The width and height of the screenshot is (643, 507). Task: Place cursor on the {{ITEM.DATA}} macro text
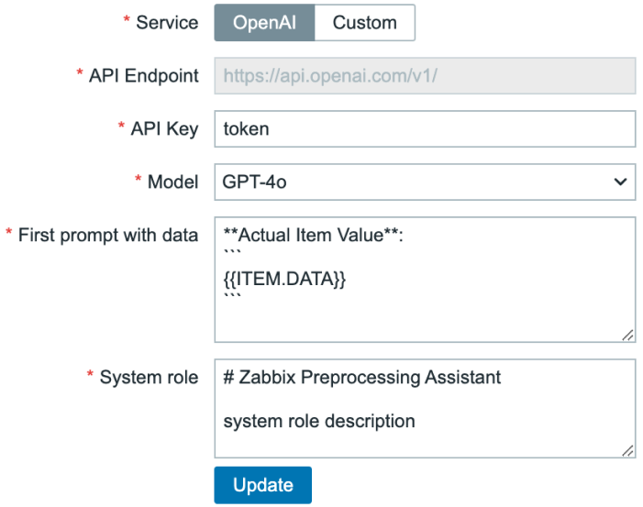[x=284, y=279]
